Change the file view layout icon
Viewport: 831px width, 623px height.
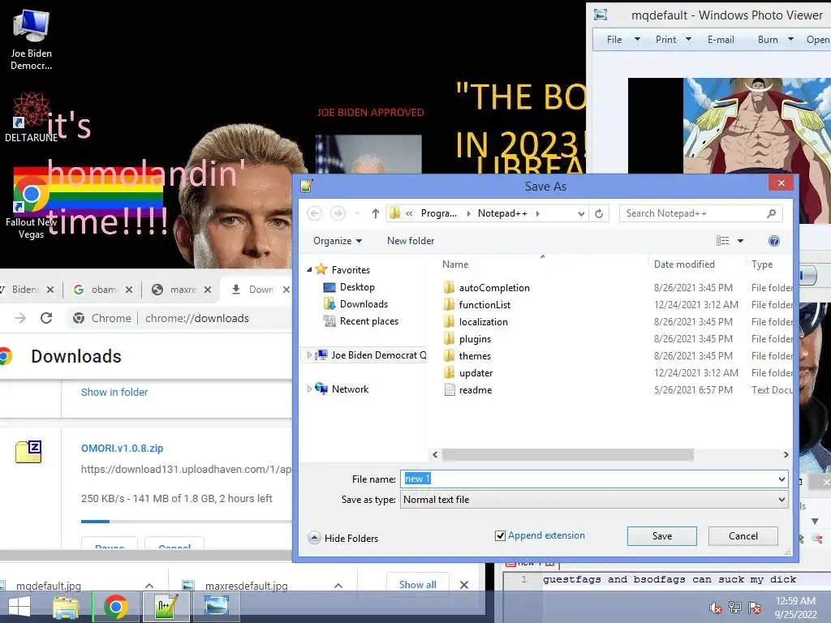point(723,241)
